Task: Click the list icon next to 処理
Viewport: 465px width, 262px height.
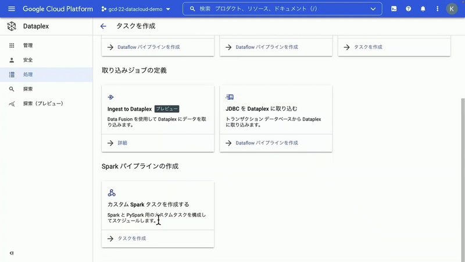Action: click(12, 75)
